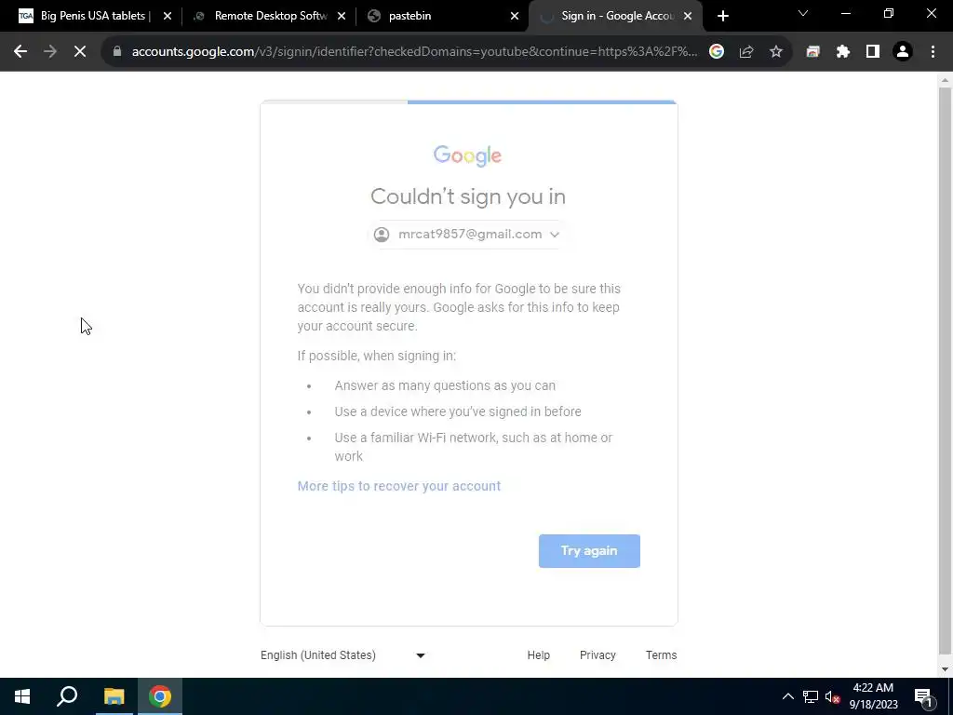Open the Terms link

662,654
